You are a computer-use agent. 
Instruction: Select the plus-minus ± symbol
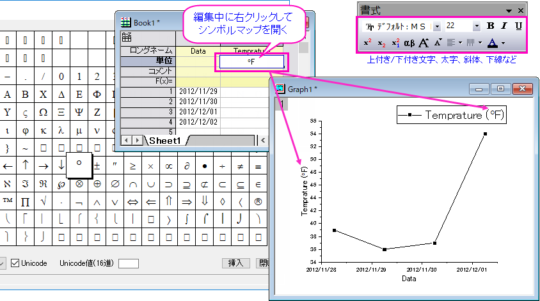point(97,166)
